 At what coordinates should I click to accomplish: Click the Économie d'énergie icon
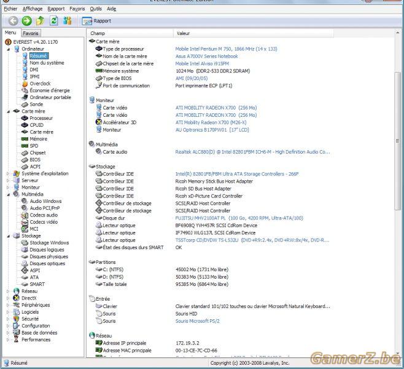coord(25,90)
